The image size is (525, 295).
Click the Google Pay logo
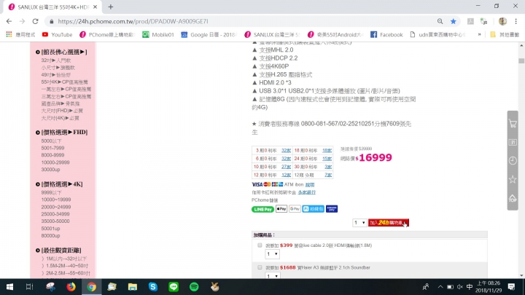295,209
